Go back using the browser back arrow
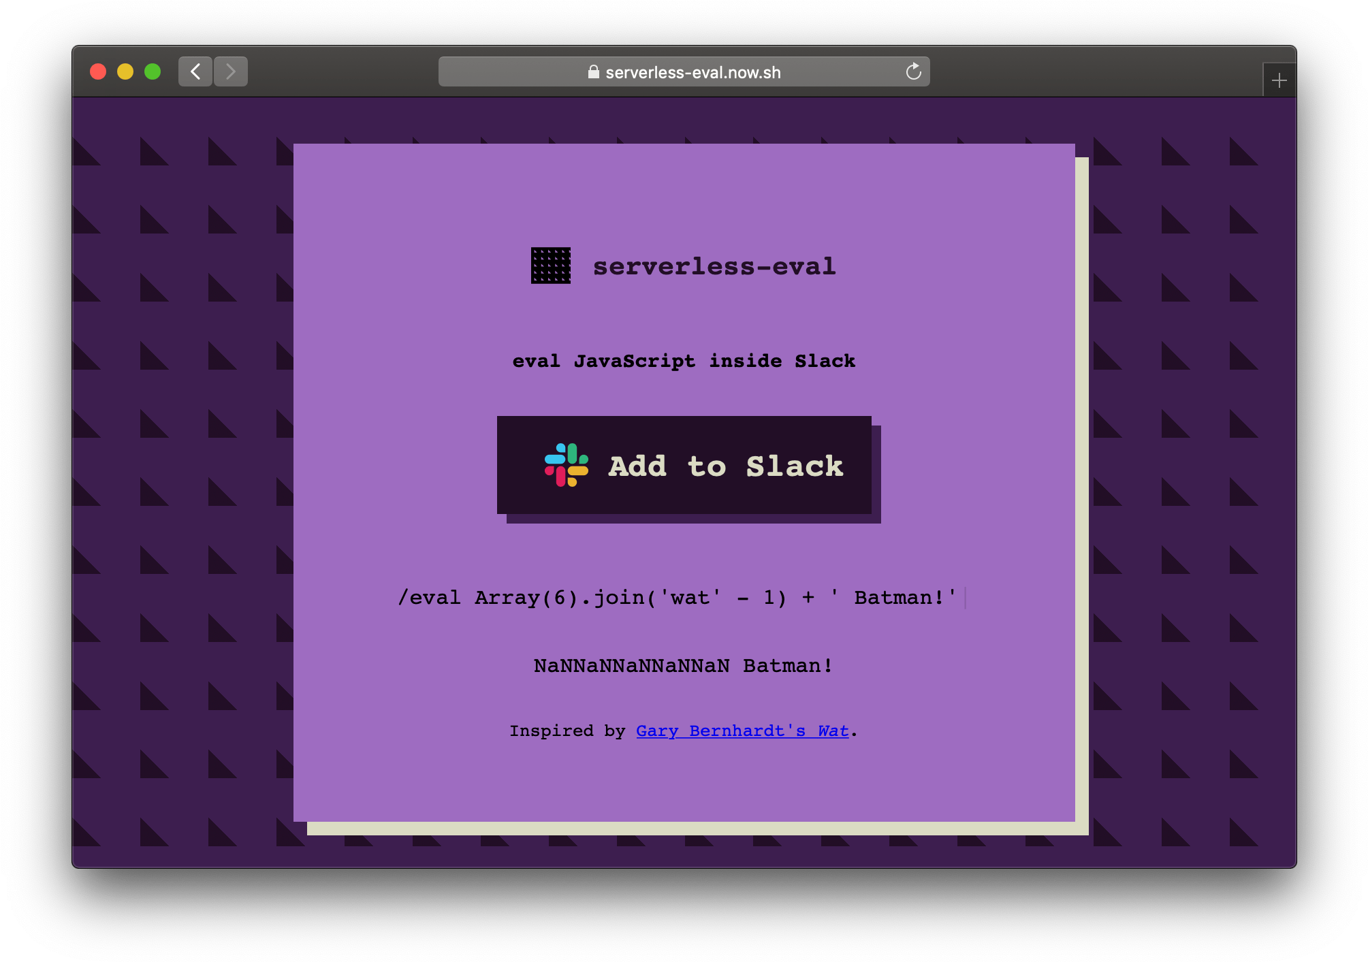Viewport: 1368px width, 962px height. [195, 71]
